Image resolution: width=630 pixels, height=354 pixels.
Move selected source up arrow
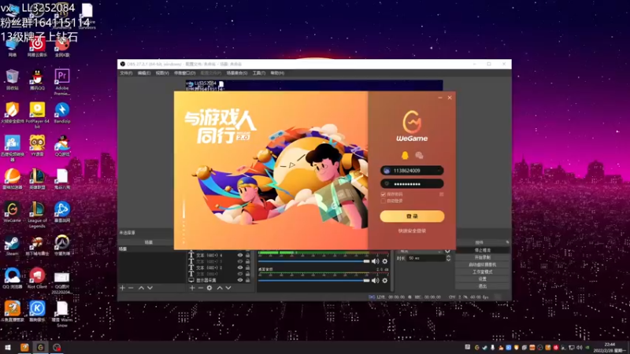(x=220, y=288)
